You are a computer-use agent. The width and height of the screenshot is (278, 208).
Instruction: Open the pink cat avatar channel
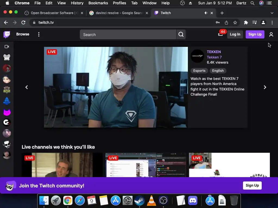pos(7,112)
